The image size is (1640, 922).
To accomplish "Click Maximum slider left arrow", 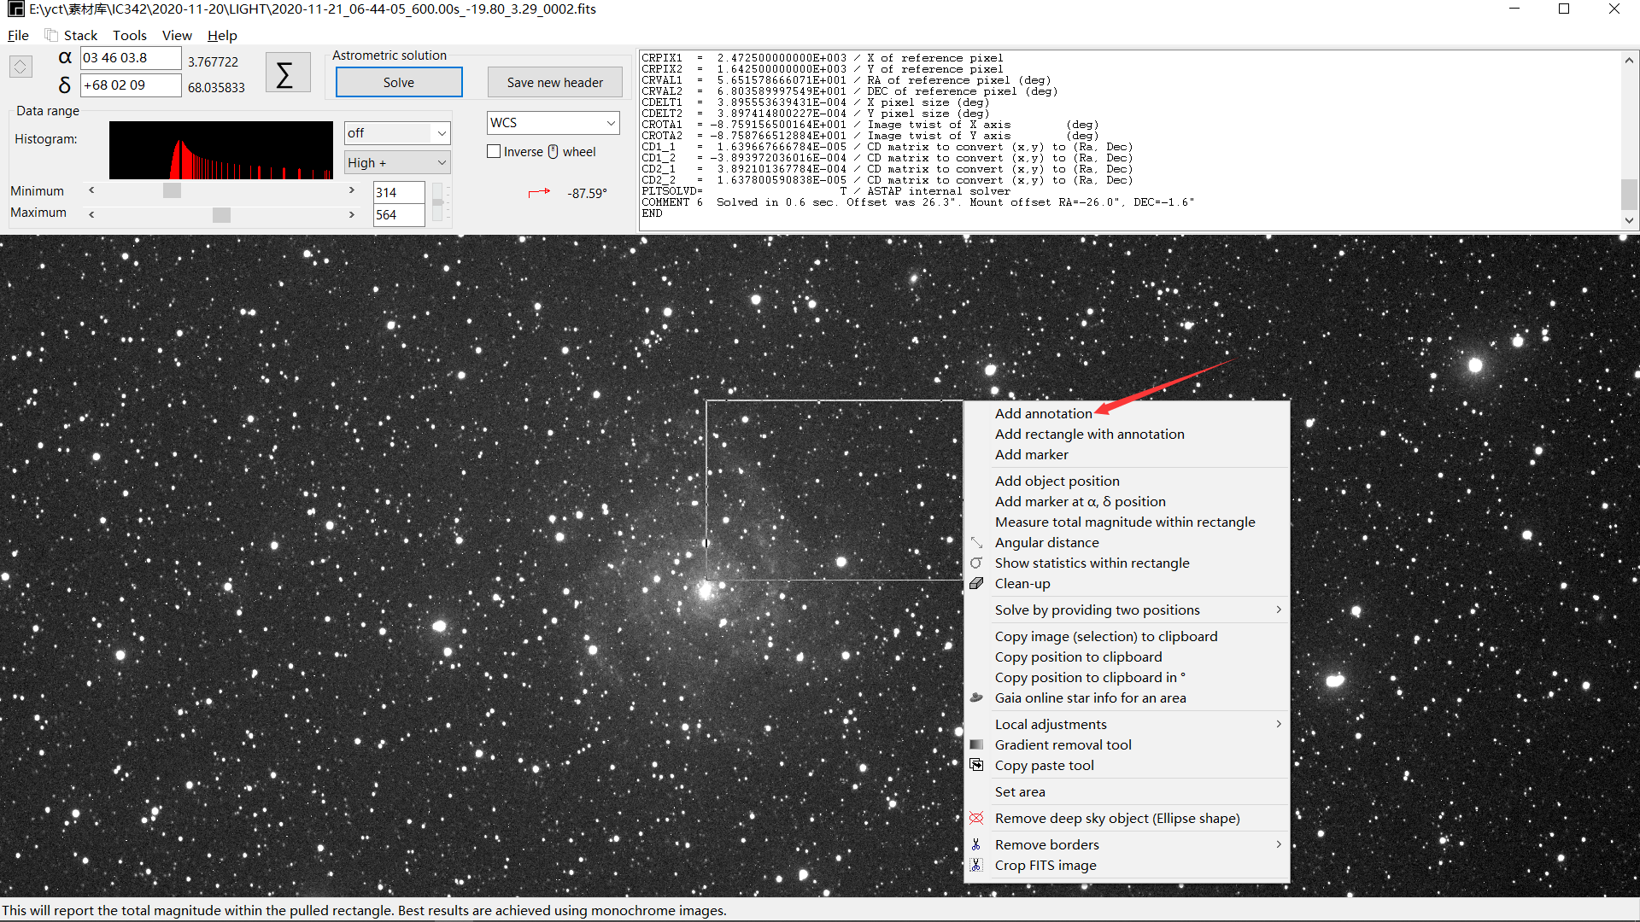I will click(91, 214).
